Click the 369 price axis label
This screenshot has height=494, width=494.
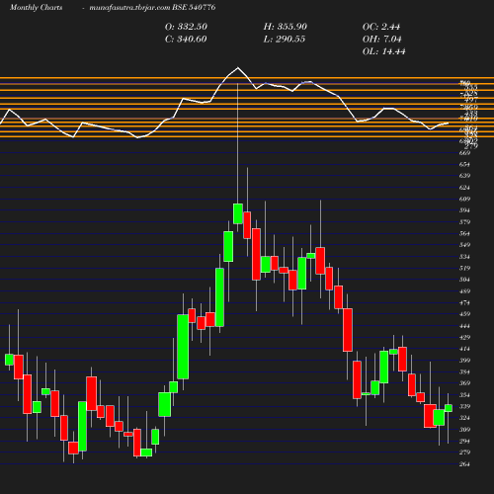[x=464, y=383]
